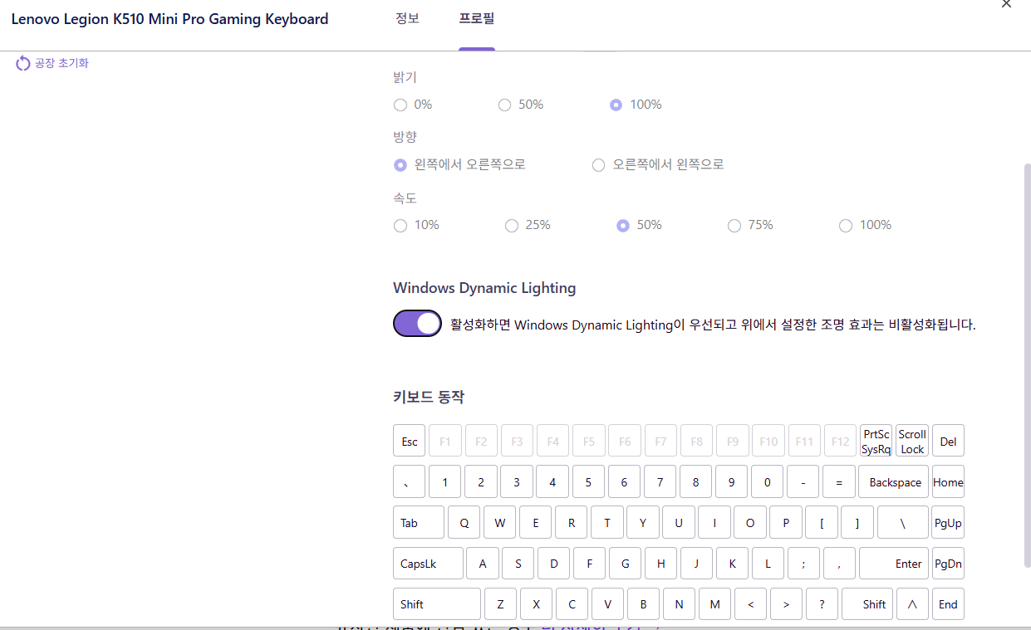Select the question mark key
Screen dimensions: 1031x630
[x=822, y=603]
